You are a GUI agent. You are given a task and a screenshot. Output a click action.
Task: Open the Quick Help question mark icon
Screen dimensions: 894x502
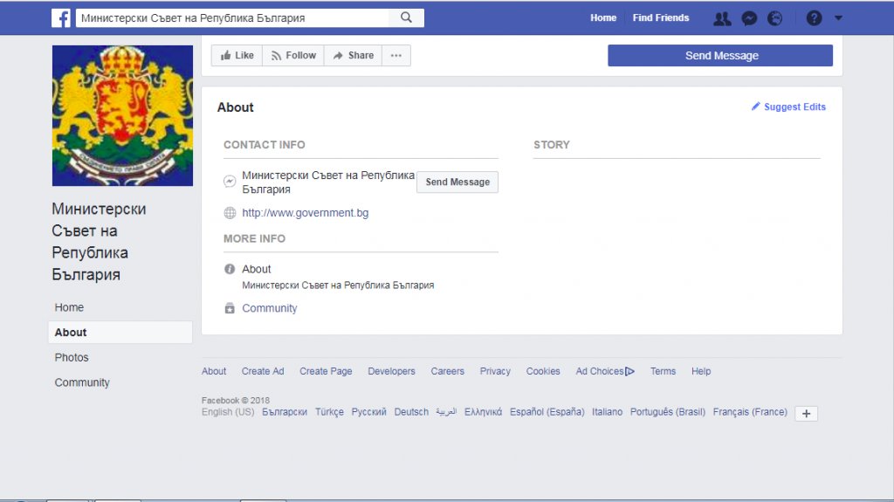click(814, 18)
